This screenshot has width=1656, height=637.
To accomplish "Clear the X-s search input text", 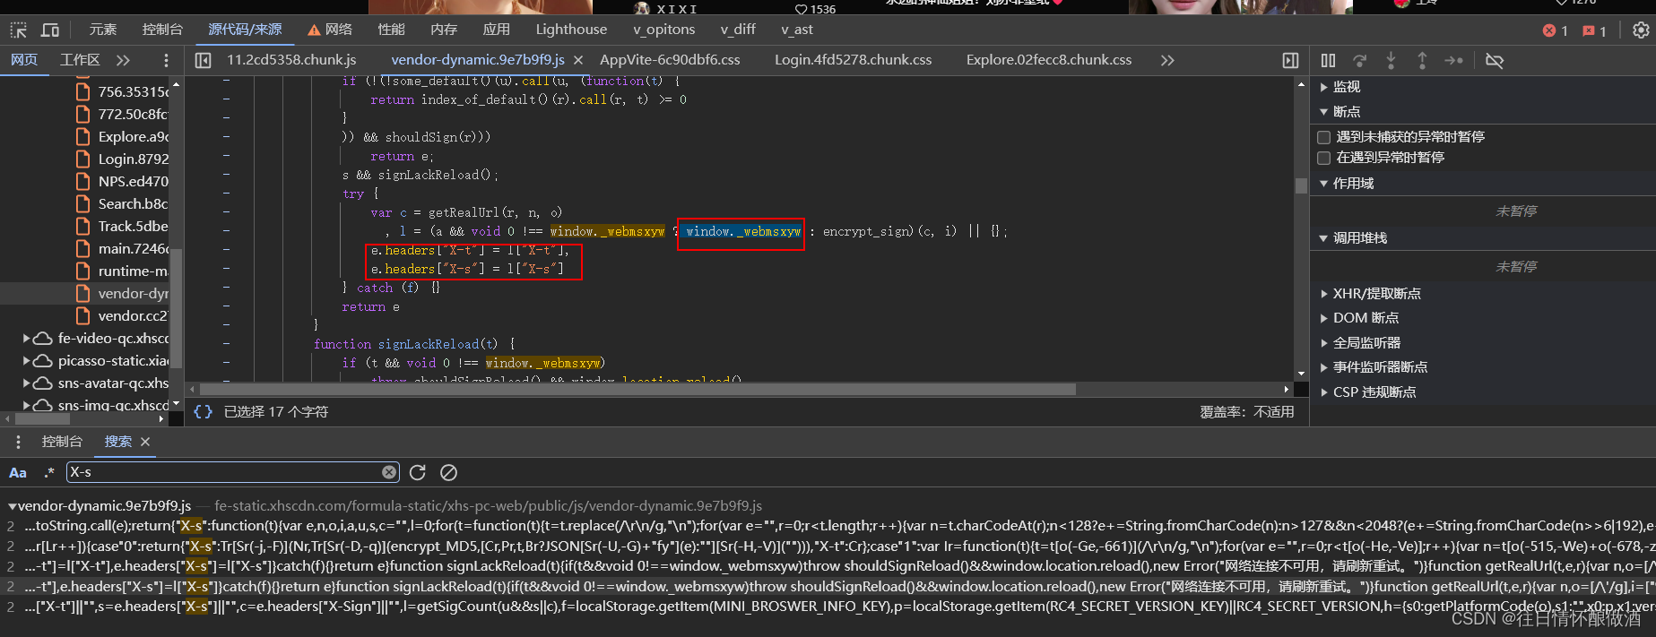I will [x=389, y=472].
